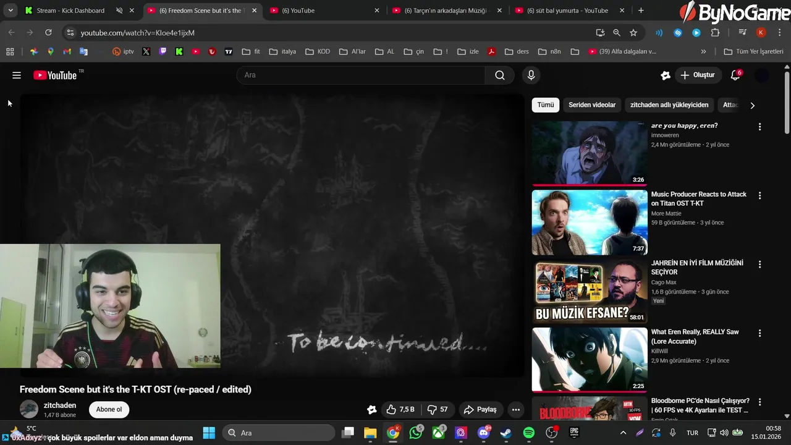Click the YouTube search input field
The width and height of the screenshot is (791, 445).
coord(361,75)
